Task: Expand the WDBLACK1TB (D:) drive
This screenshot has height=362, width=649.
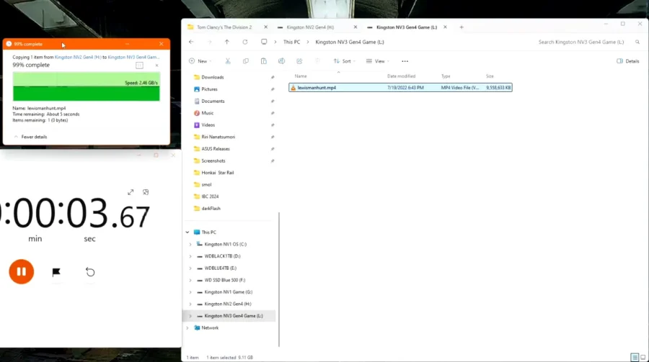Action: coord(190,256)
